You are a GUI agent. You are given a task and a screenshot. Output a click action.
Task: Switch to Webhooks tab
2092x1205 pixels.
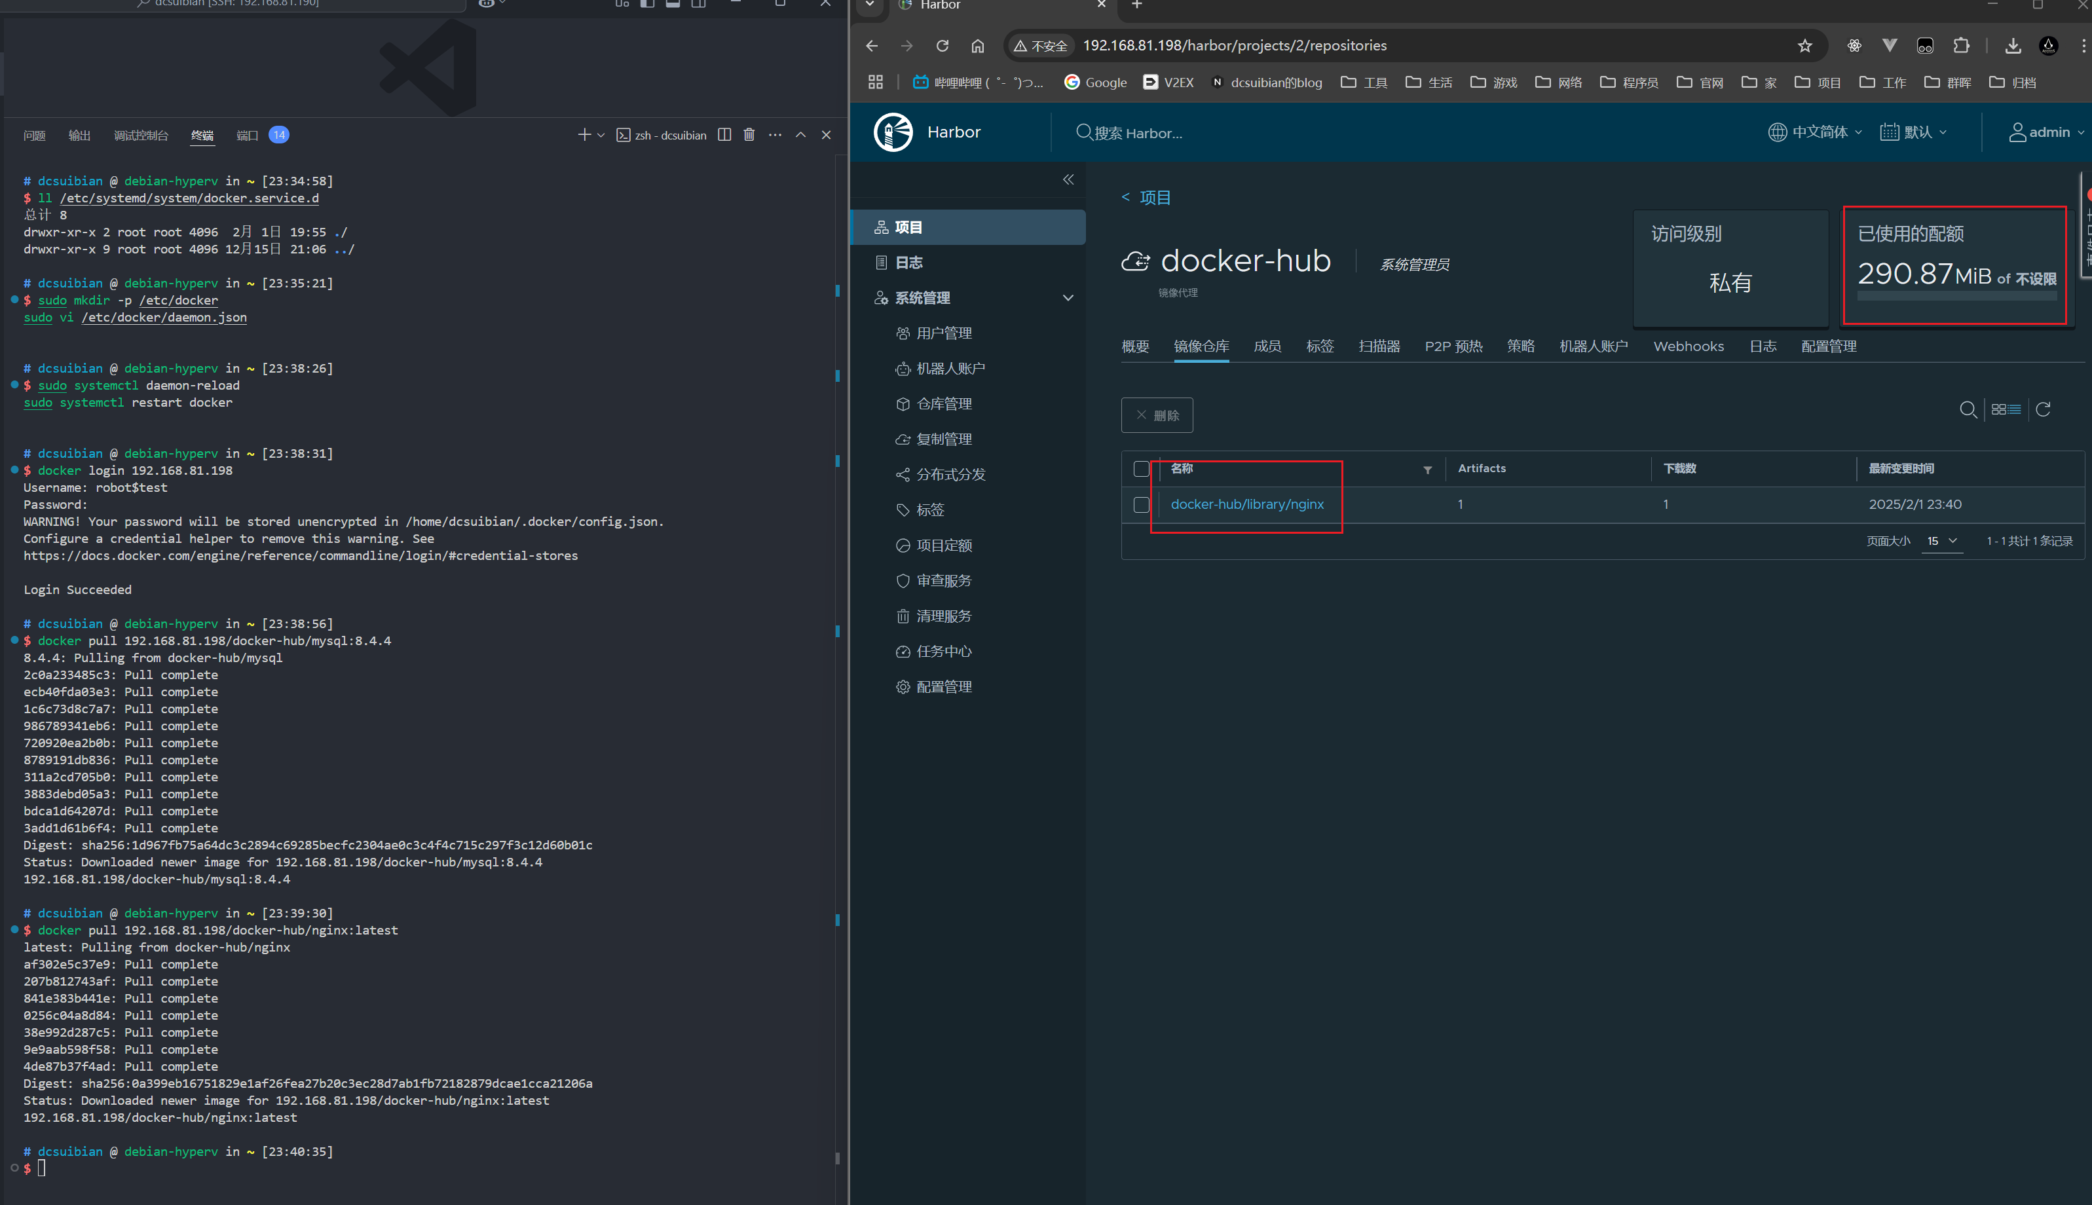[x=1688, y=347]
